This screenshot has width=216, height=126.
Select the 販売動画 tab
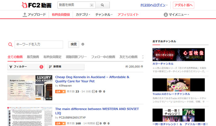[33, 57]
